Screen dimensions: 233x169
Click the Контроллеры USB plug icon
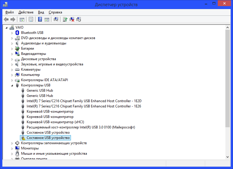[17, 85]
